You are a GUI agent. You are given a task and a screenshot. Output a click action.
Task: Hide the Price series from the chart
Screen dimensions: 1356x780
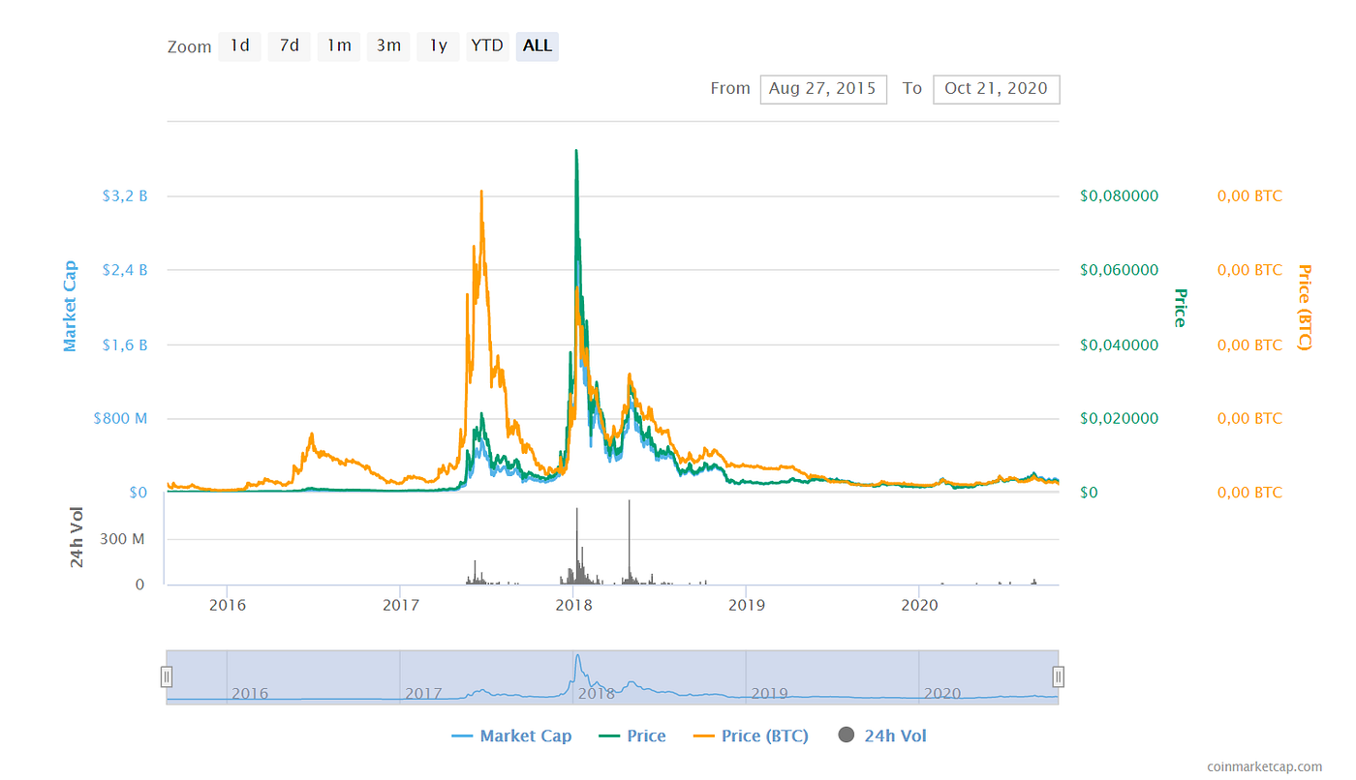click(x=644, y=735)
